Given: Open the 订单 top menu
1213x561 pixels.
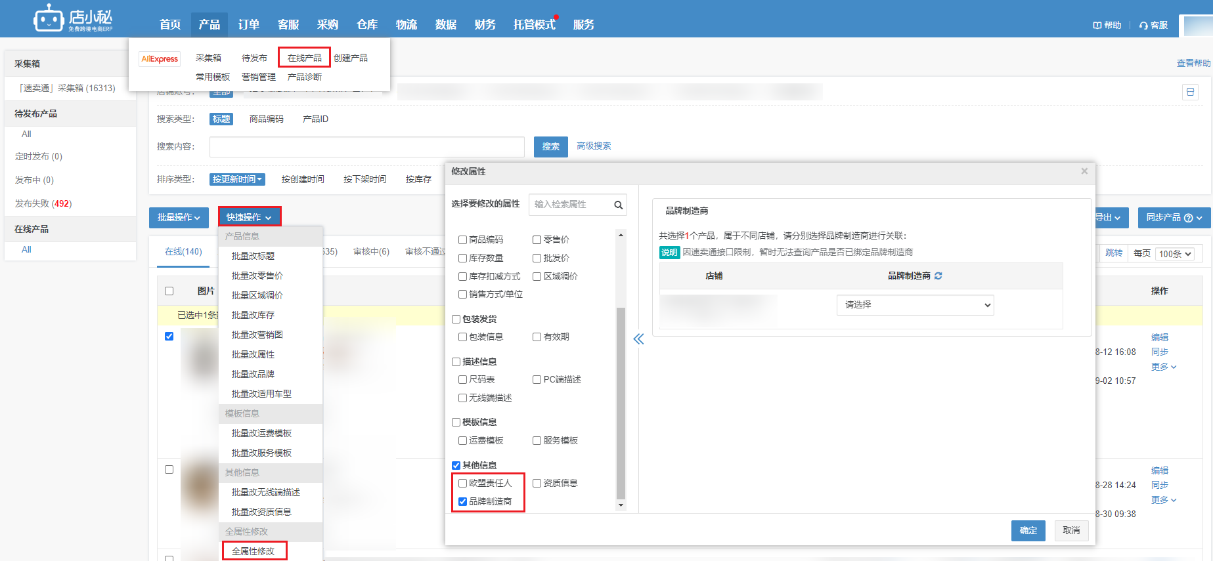Looking at the screenshot, I should click(249, 25).
